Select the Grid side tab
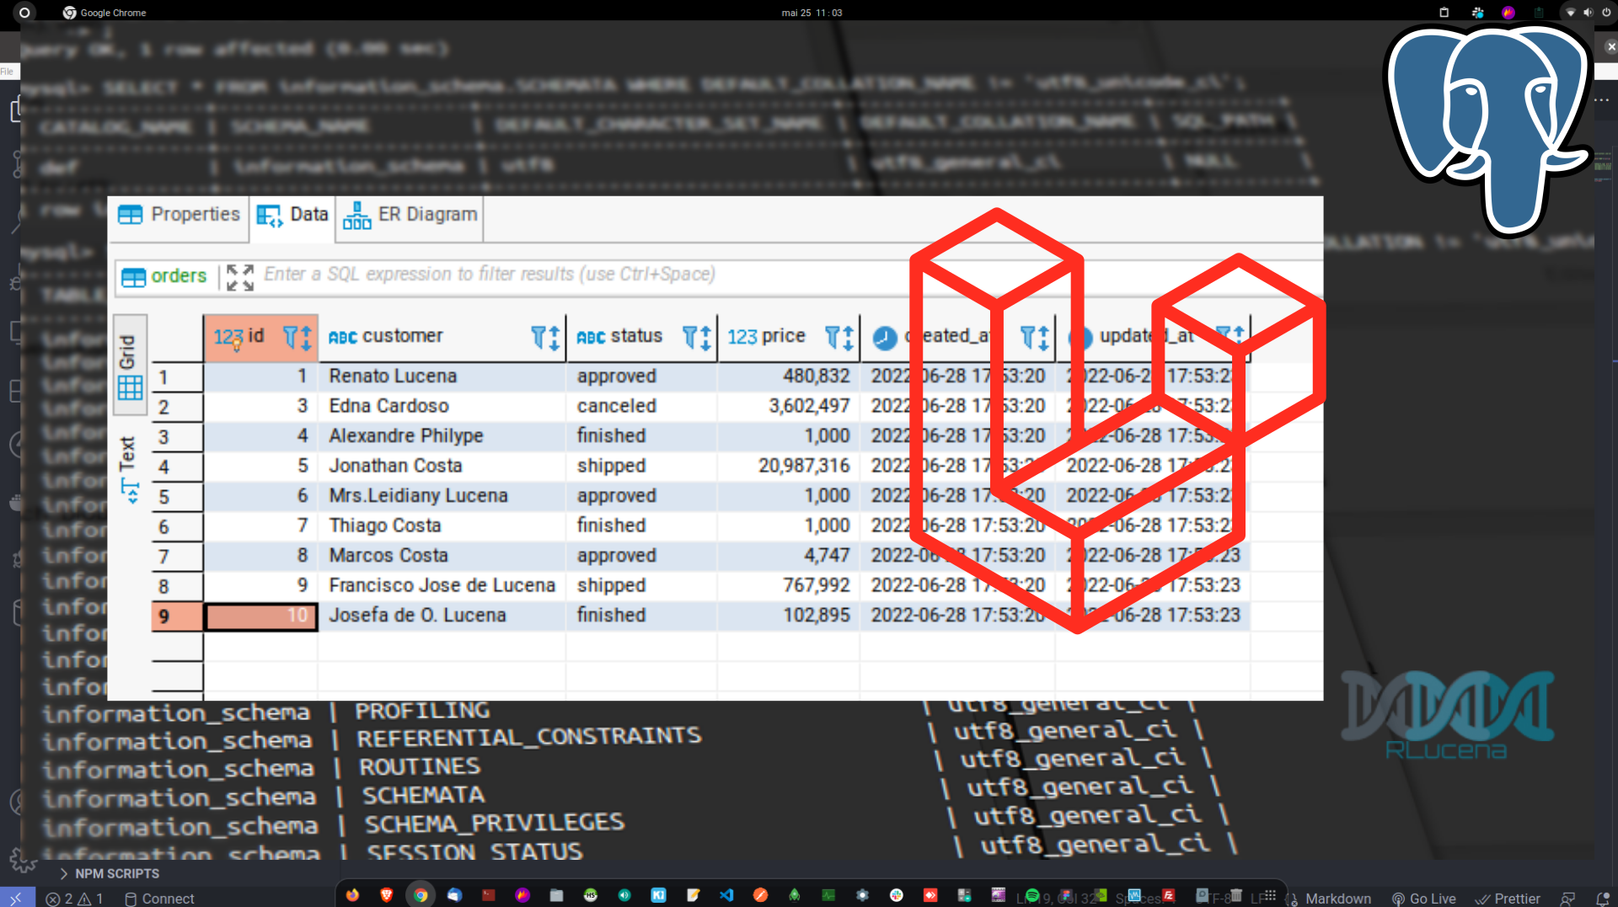 coord(129,365)
